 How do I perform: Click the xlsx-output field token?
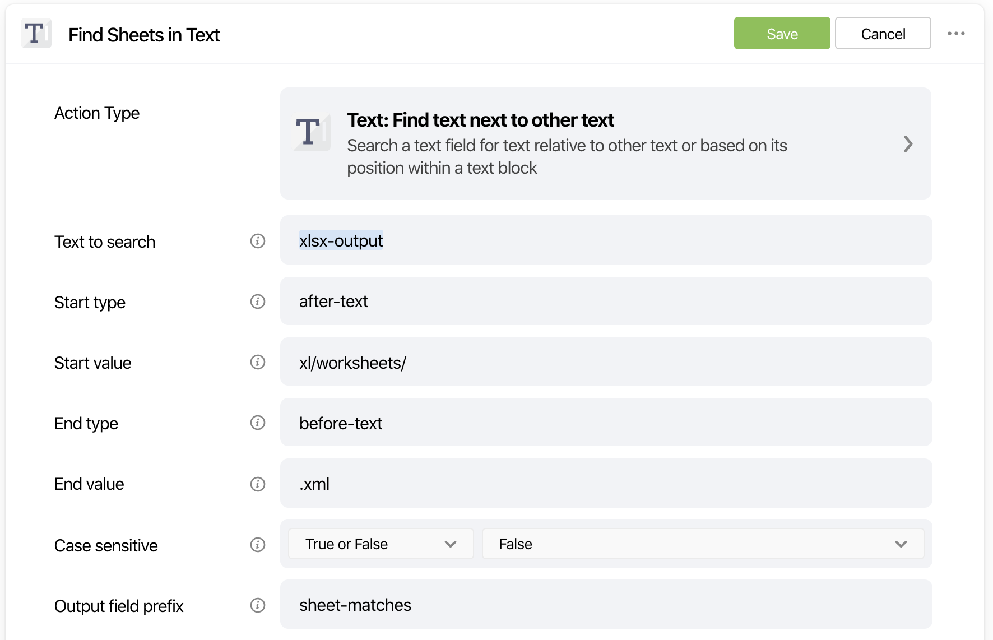(341, 240)
